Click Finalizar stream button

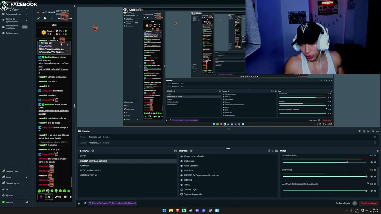point(369,203)
